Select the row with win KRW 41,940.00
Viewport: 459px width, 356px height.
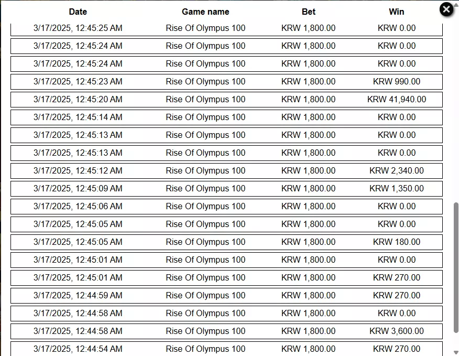click(x=226, y=99)
